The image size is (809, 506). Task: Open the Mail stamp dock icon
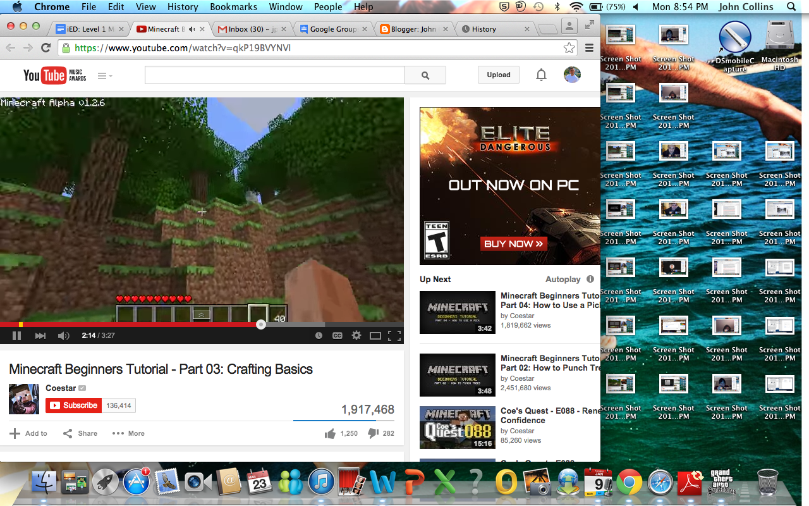pos(167,483)
